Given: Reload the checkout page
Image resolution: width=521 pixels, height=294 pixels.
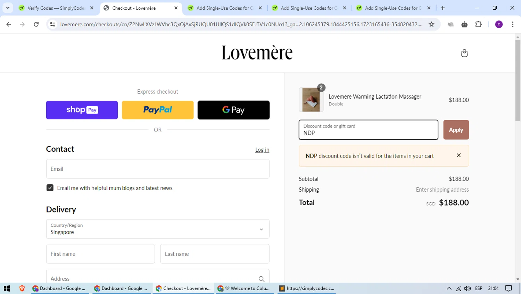Looking at the screenshot, I should [36, 24].
